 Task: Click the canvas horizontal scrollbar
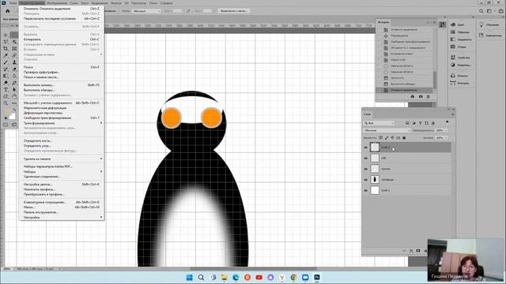(253, 268)
